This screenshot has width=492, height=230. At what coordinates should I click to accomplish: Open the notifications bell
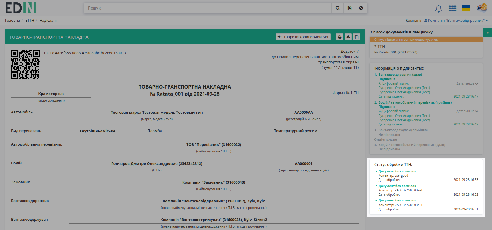[438, 9]
